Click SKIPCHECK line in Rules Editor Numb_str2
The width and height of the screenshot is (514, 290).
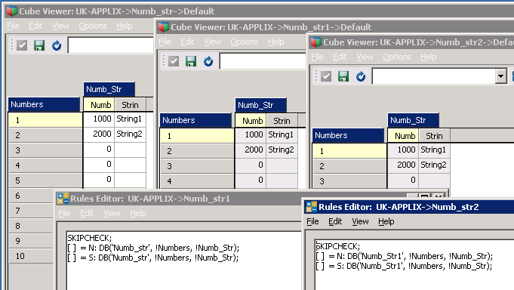pos(337,246)
